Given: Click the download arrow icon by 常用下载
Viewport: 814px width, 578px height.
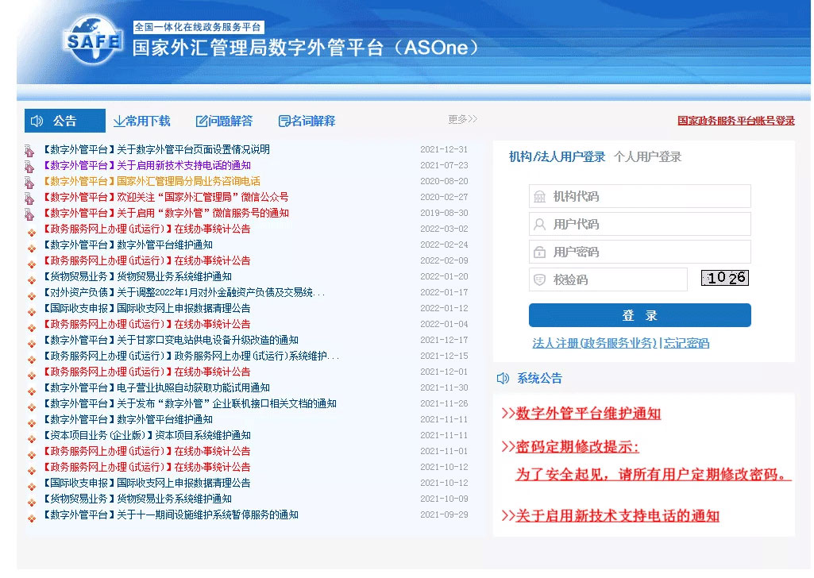Looking at the screenshot, I should coord(119,121).
